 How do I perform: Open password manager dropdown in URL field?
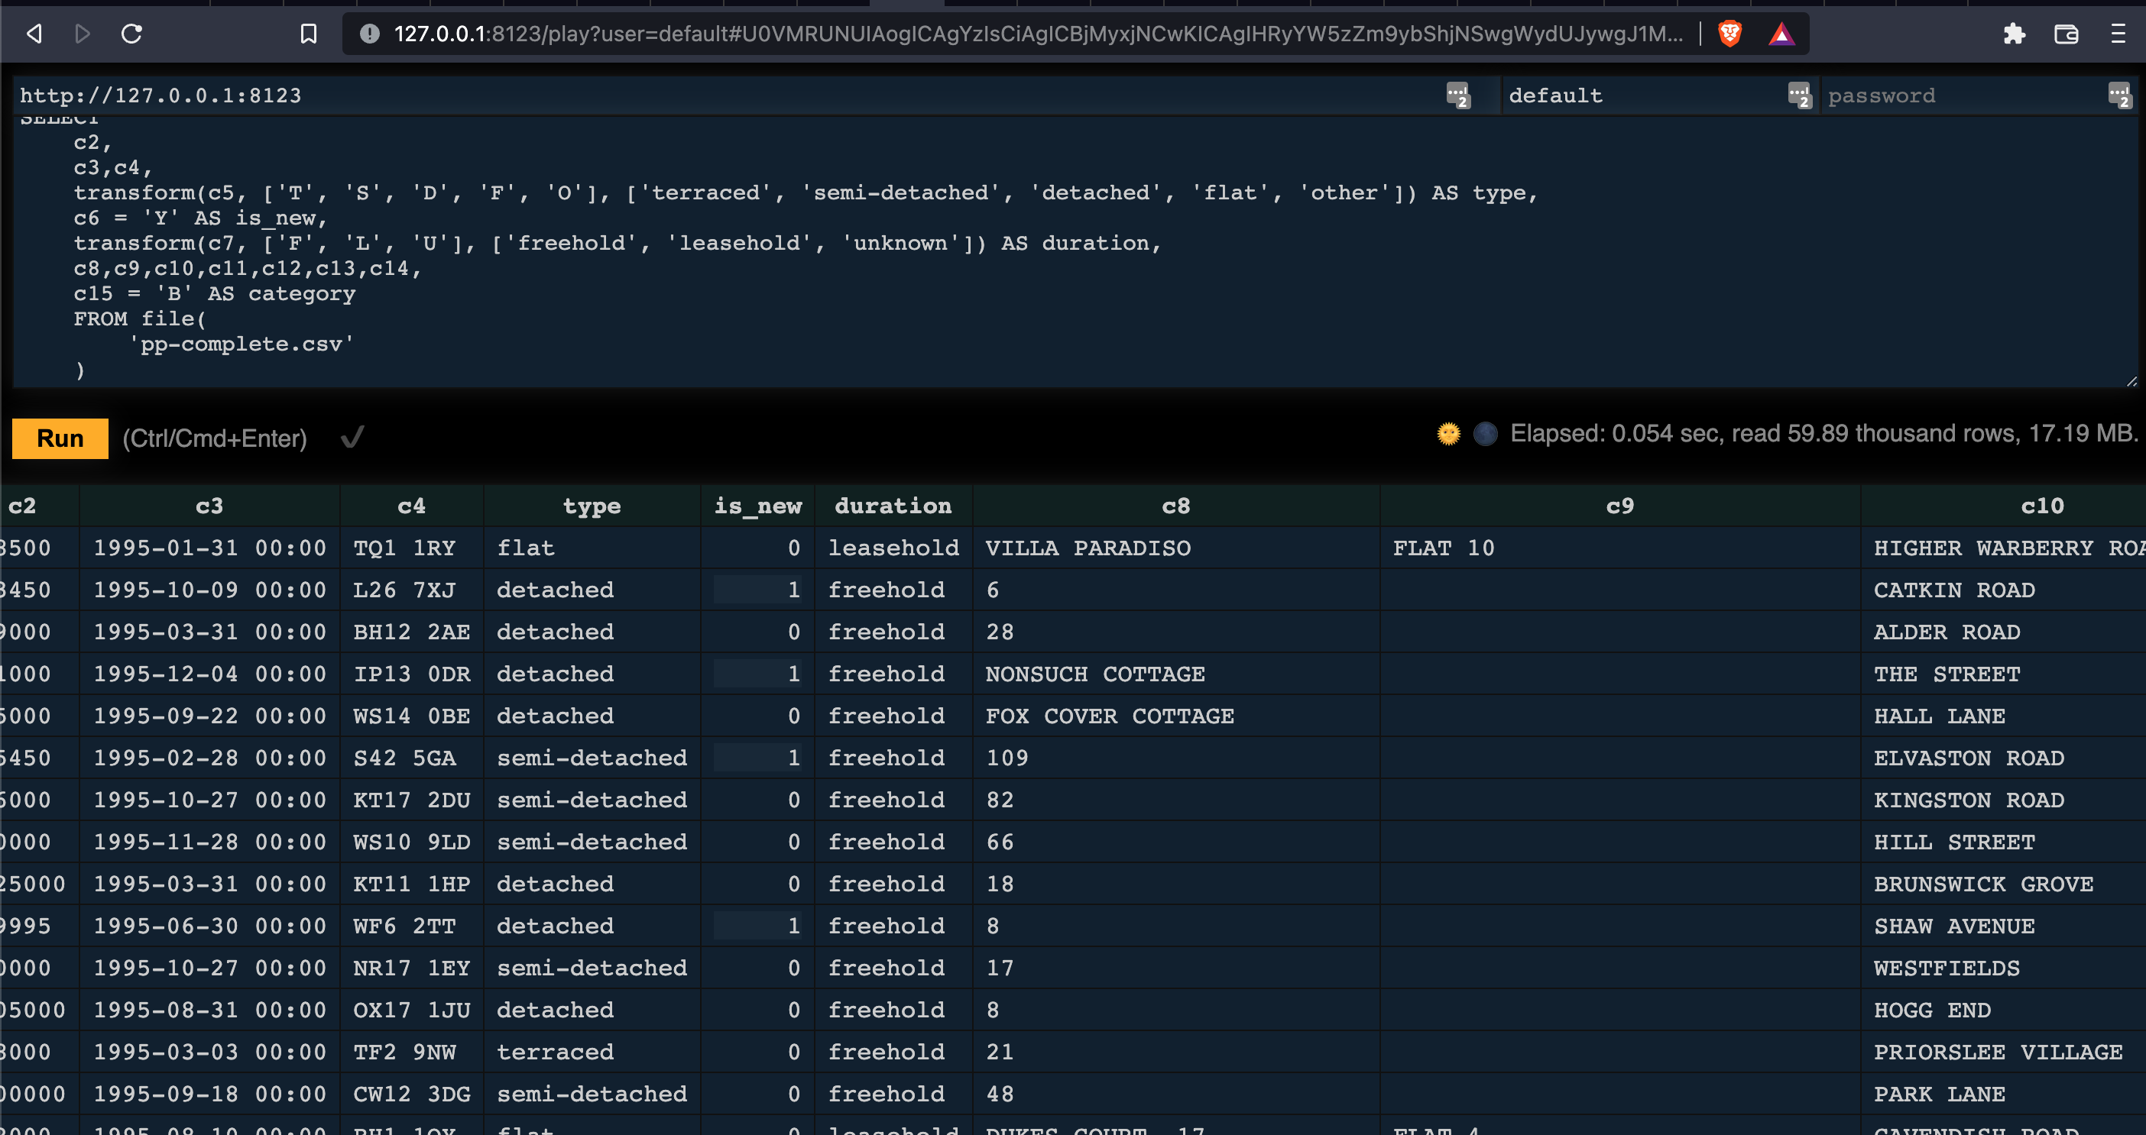pyautogui.click(x=1458, y=95)
